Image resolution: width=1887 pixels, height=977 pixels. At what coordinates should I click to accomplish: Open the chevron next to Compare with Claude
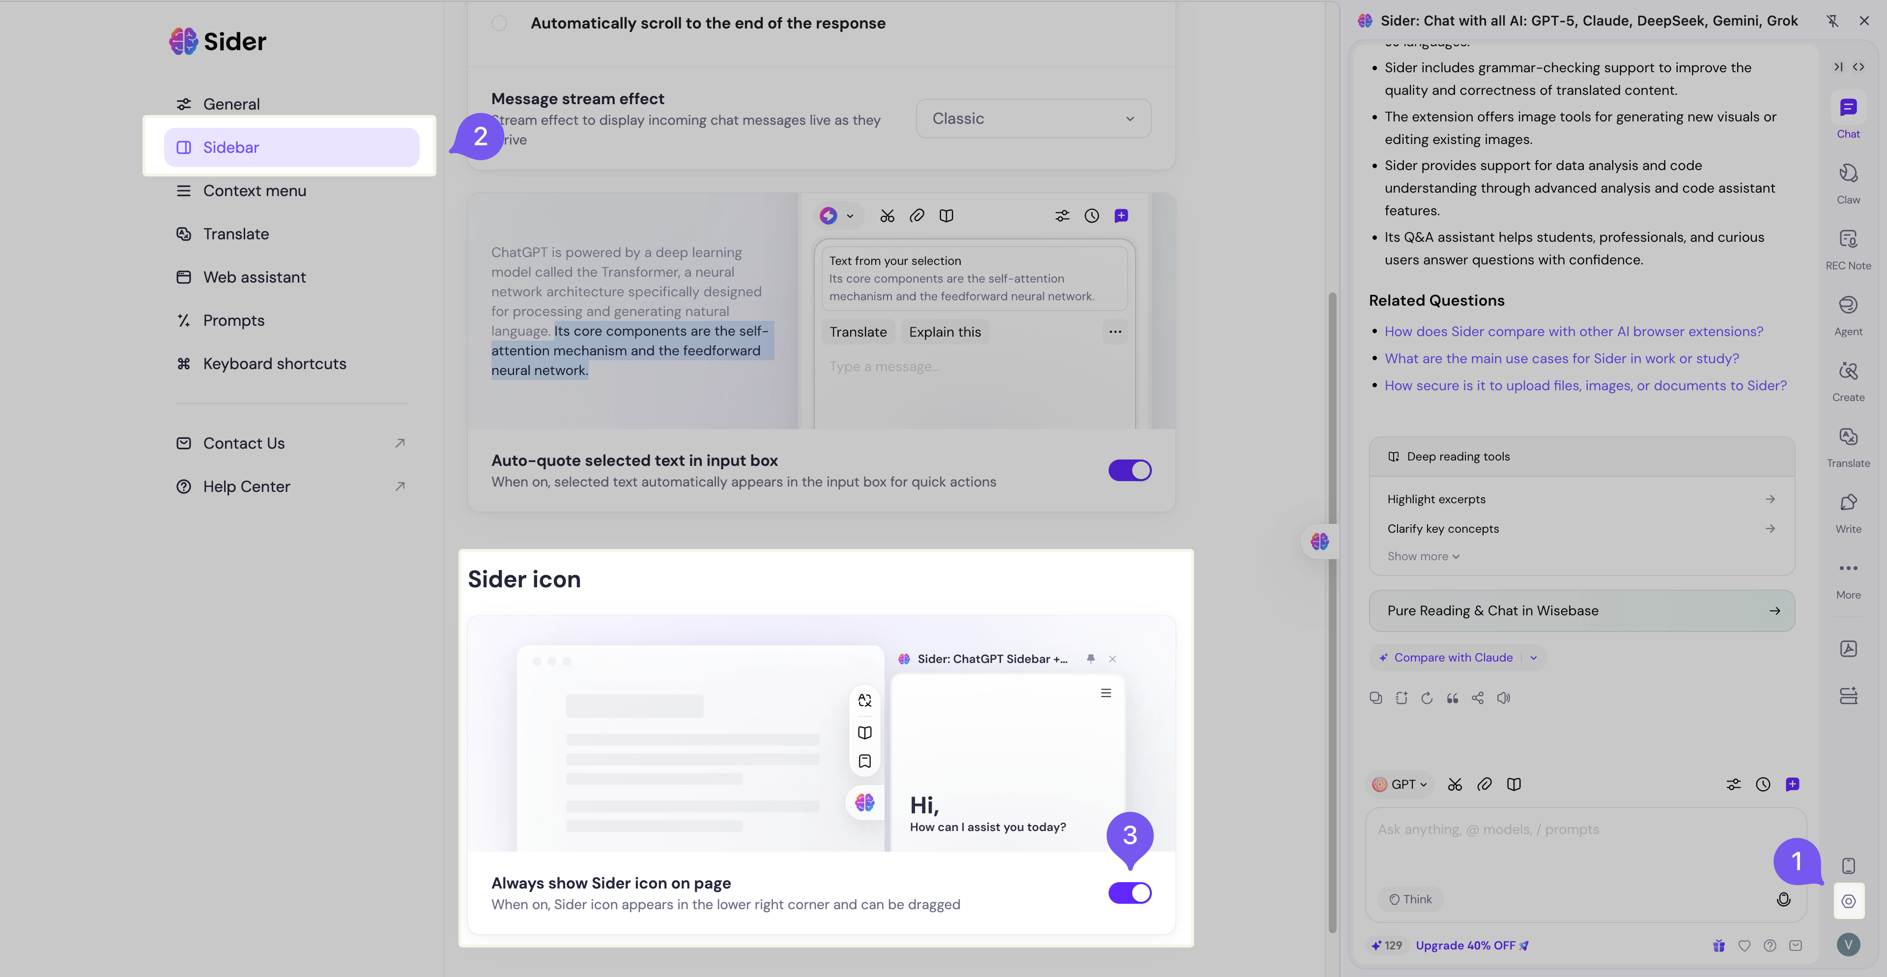pyautogui.click(x=1533, y=658)
